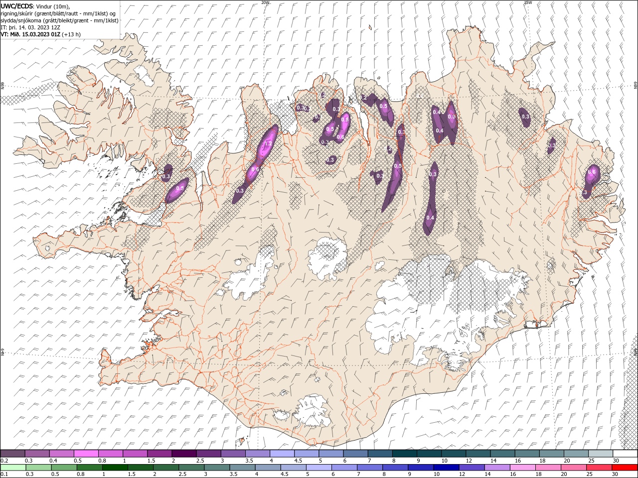Click the UWC/ECDS title in the header box
Viewport: 638px width, 478px height.
[x=16, y=6]
